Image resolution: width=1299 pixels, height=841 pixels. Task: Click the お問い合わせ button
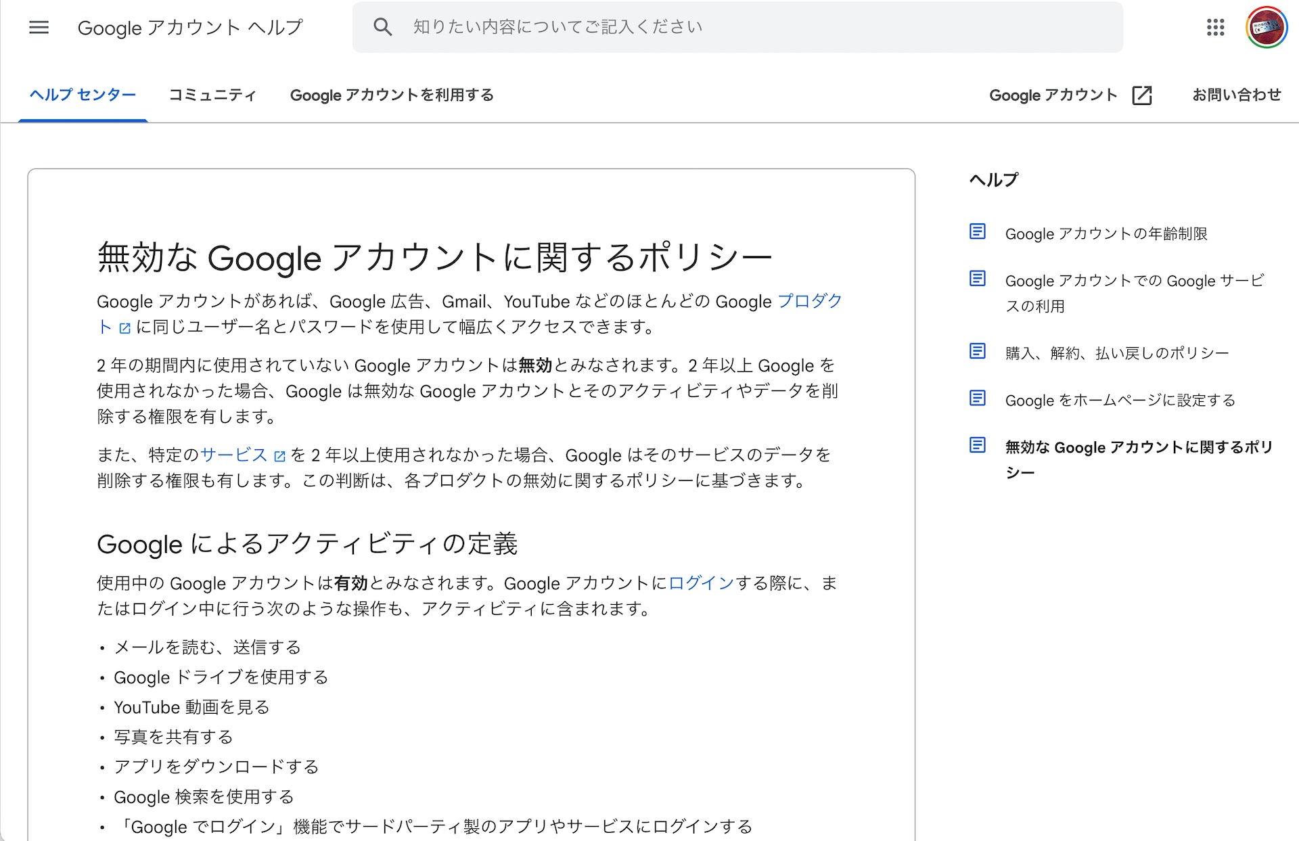click(x=1236, y=95)
